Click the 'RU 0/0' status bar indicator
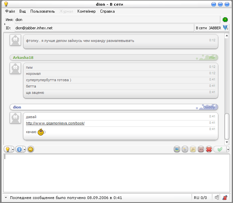This screenshot has height=203, width=233. [x=200, y=198]
